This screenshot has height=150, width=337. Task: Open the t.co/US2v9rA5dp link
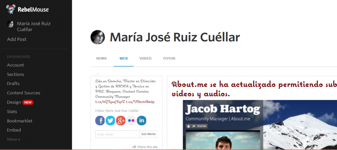click(140, 102)
